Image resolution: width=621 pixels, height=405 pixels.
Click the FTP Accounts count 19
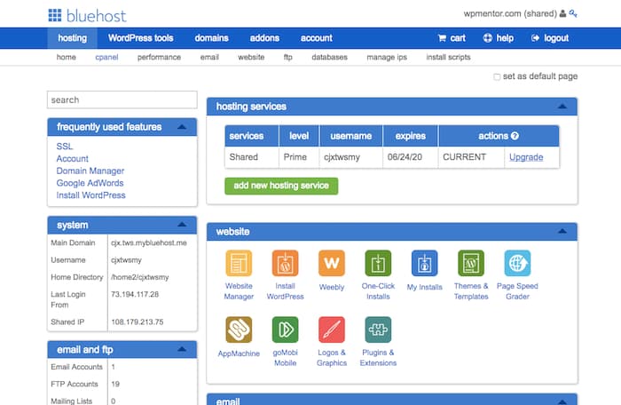pyautogui.click(x=115, y=384)
